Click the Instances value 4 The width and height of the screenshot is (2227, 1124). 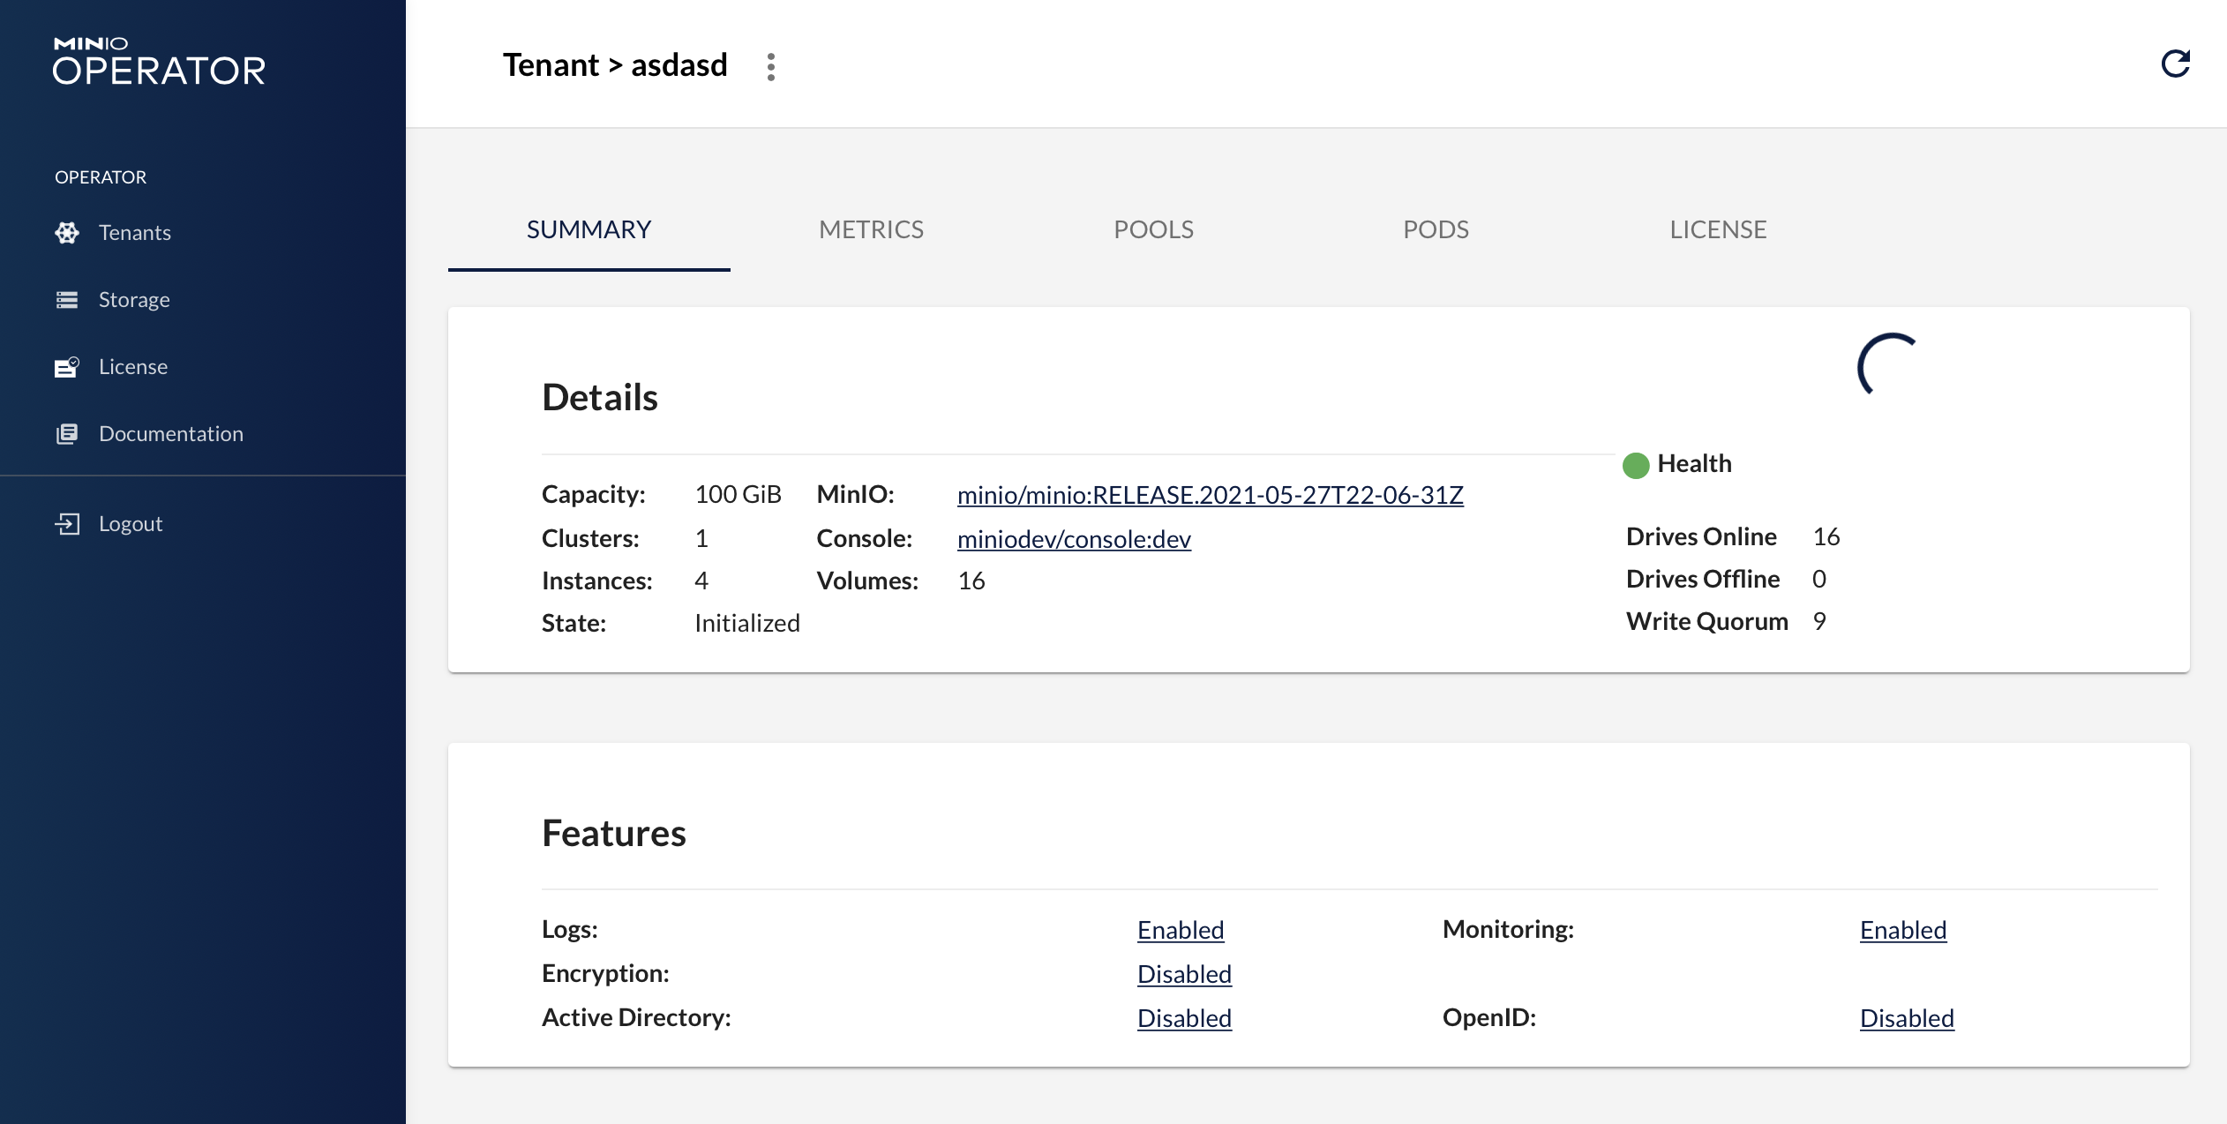click(701, 581)
